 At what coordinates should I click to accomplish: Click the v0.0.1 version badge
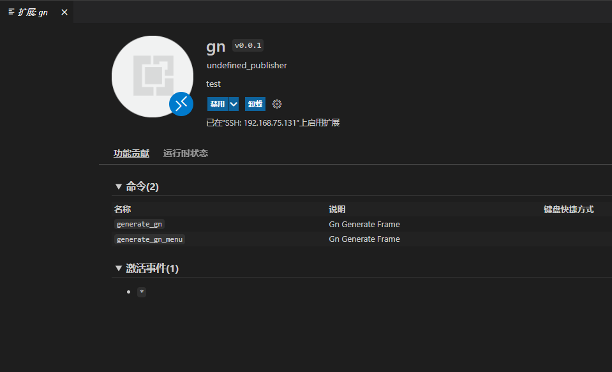248,45
